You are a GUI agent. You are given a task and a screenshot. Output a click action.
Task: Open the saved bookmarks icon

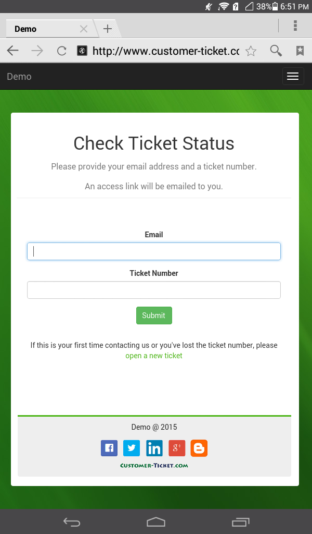pos(300,51)
